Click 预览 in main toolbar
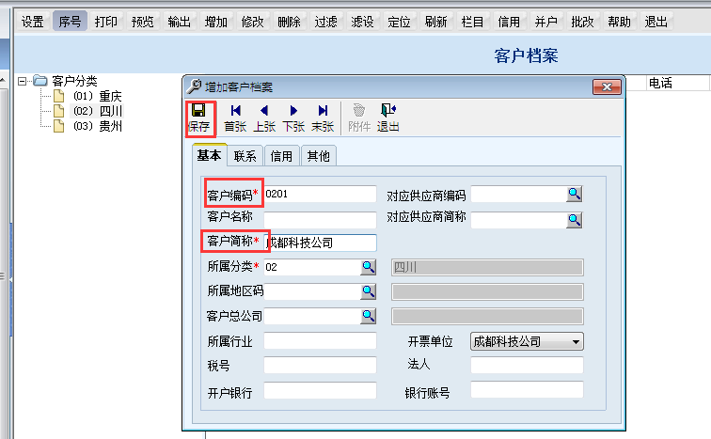This screenshot has width=711, height=439. [142, 22]
